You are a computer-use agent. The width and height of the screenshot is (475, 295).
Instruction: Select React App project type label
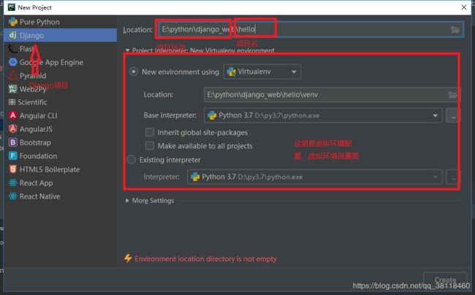click(36, 183)
